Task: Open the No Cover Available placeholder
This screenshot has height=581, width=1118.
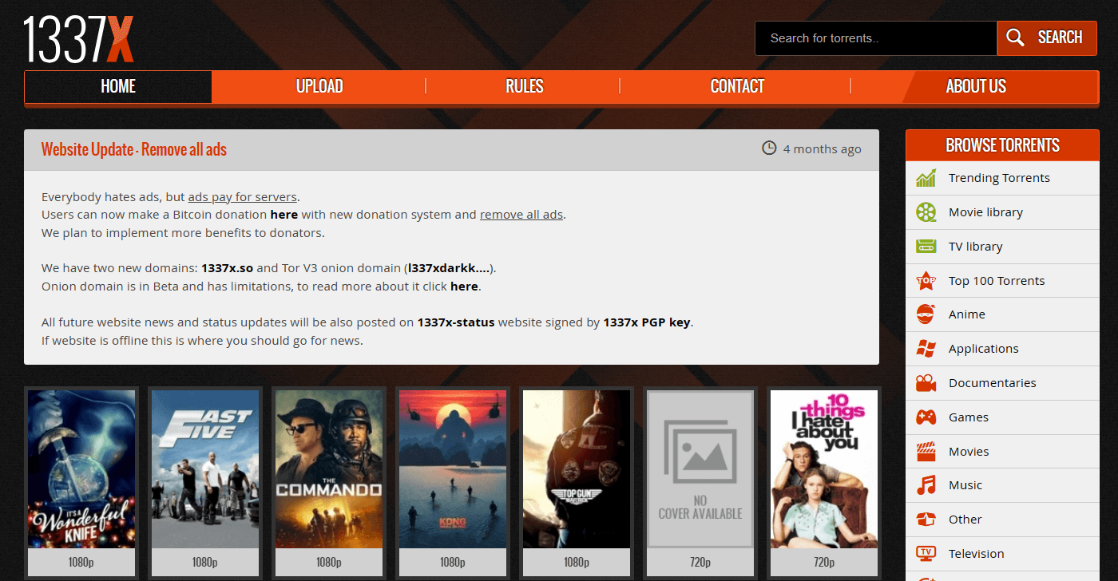Action: 700,469
